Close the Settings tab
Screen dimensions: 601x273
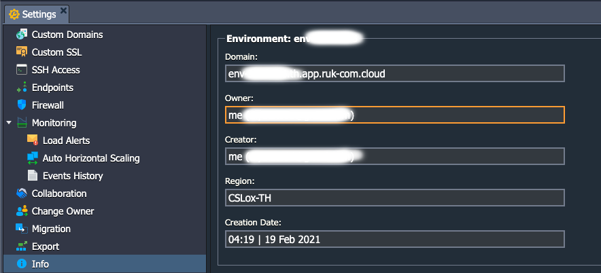tap(63, 11)
